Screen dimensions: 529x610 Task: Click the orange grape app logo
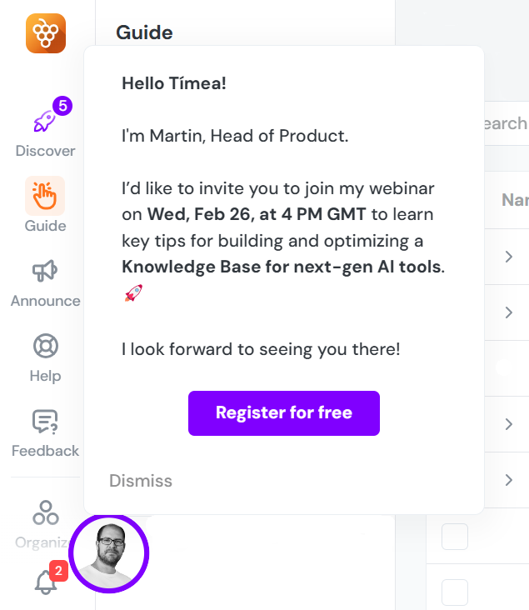(45, 33)
